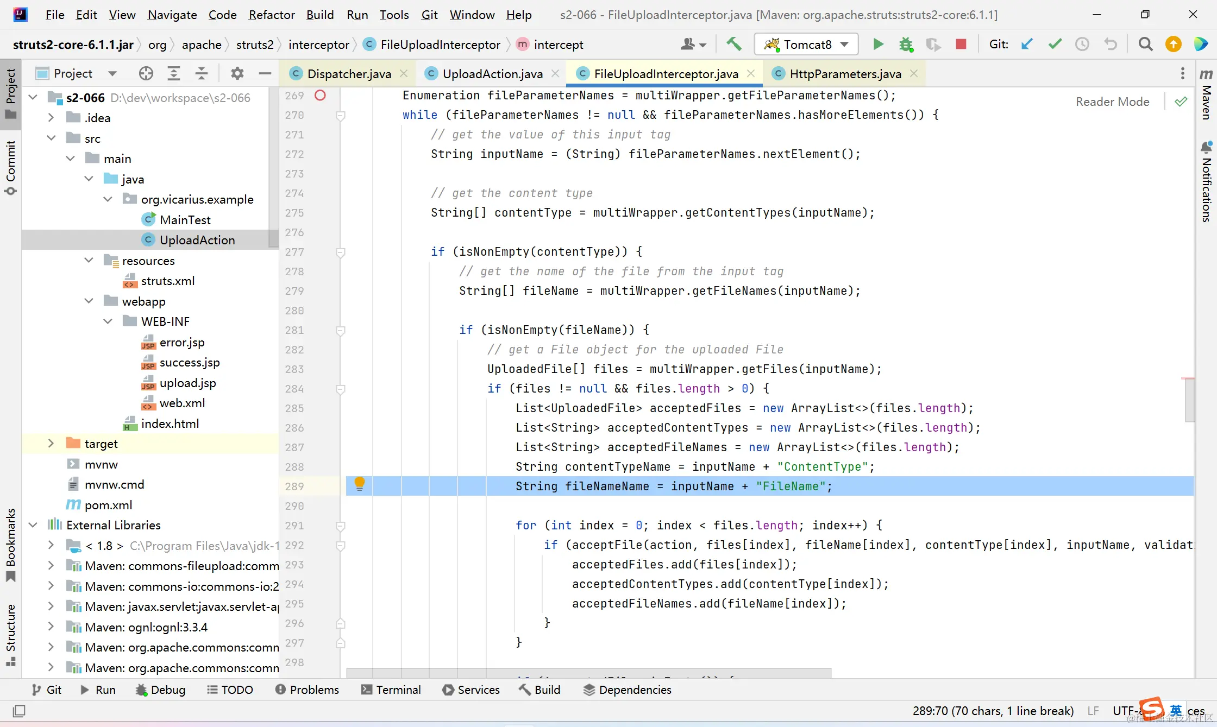Collapse the External Libraries node

pyautogui.click(x=33, y=525)
